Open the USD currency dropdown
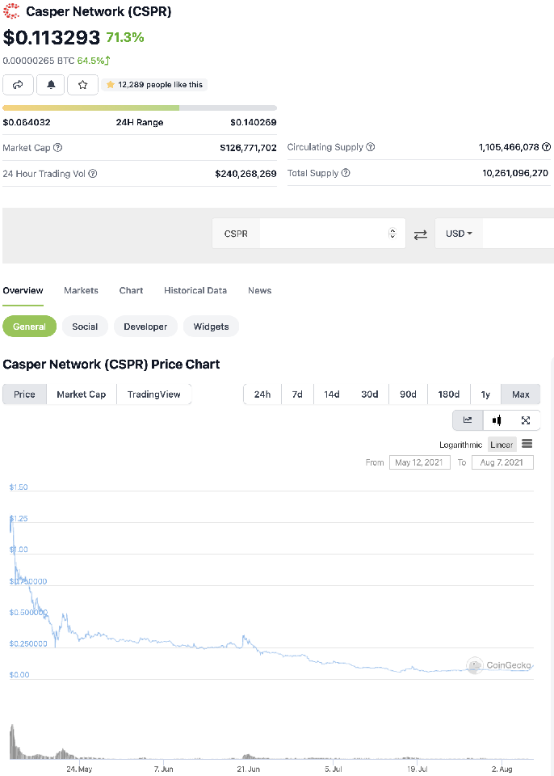Viewport: 554px width, 776px height. click(x=459, y=234)
